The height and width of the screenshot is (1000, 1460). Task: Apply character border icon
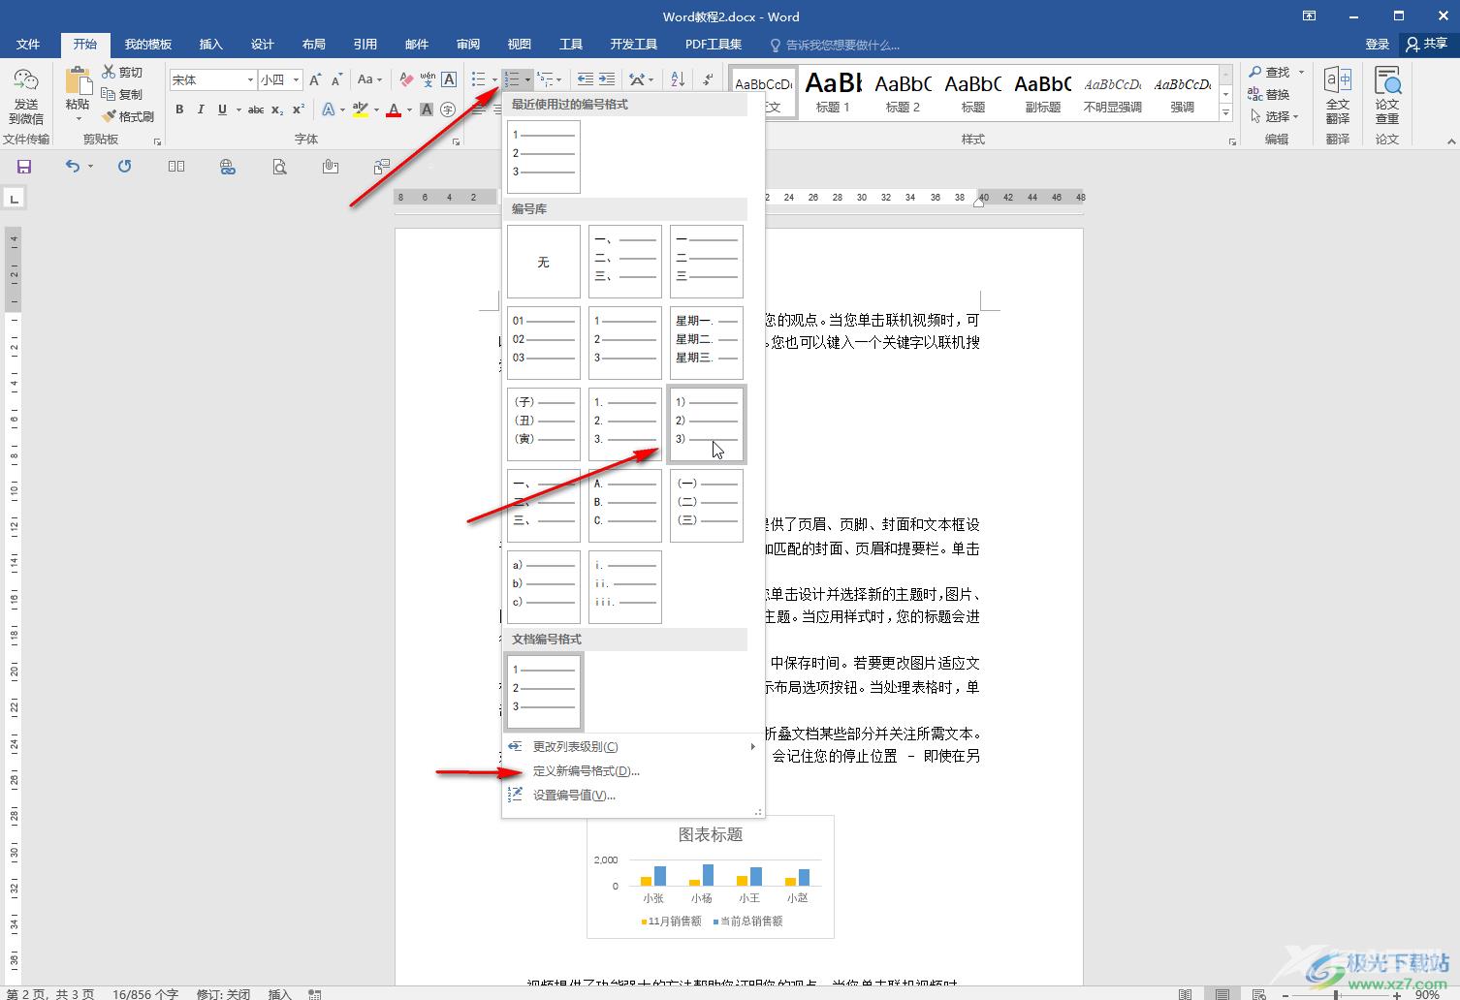[449, 80]
